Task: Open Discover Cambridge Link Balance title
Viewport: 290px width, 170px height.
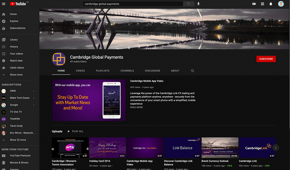Action: (178, 163)
